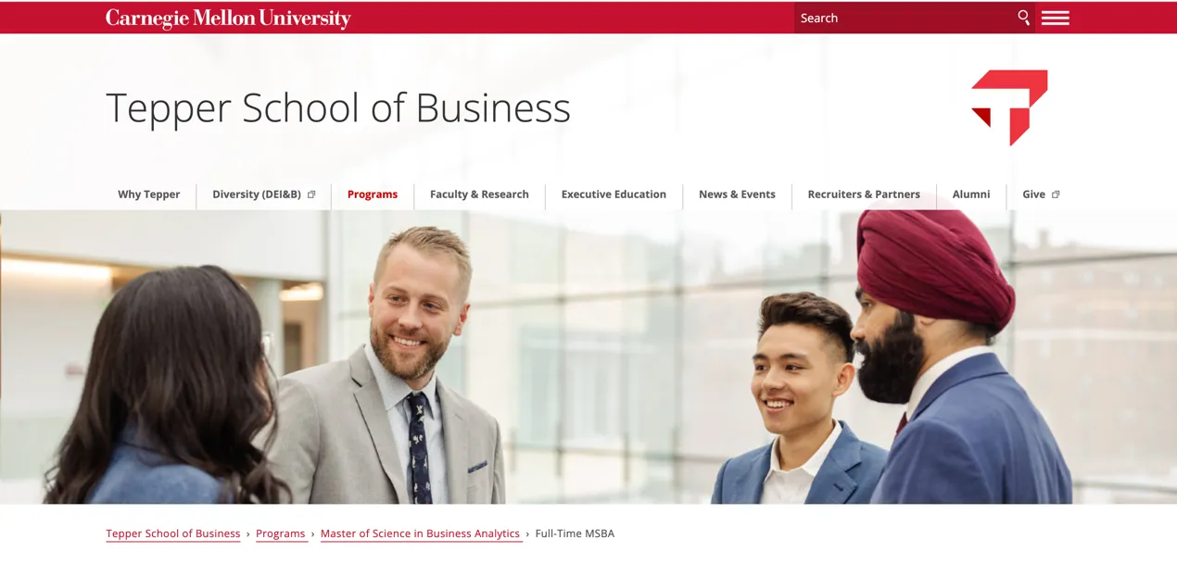Click the external link icon beside Diversity (DEI&B)

pos(311,194)
